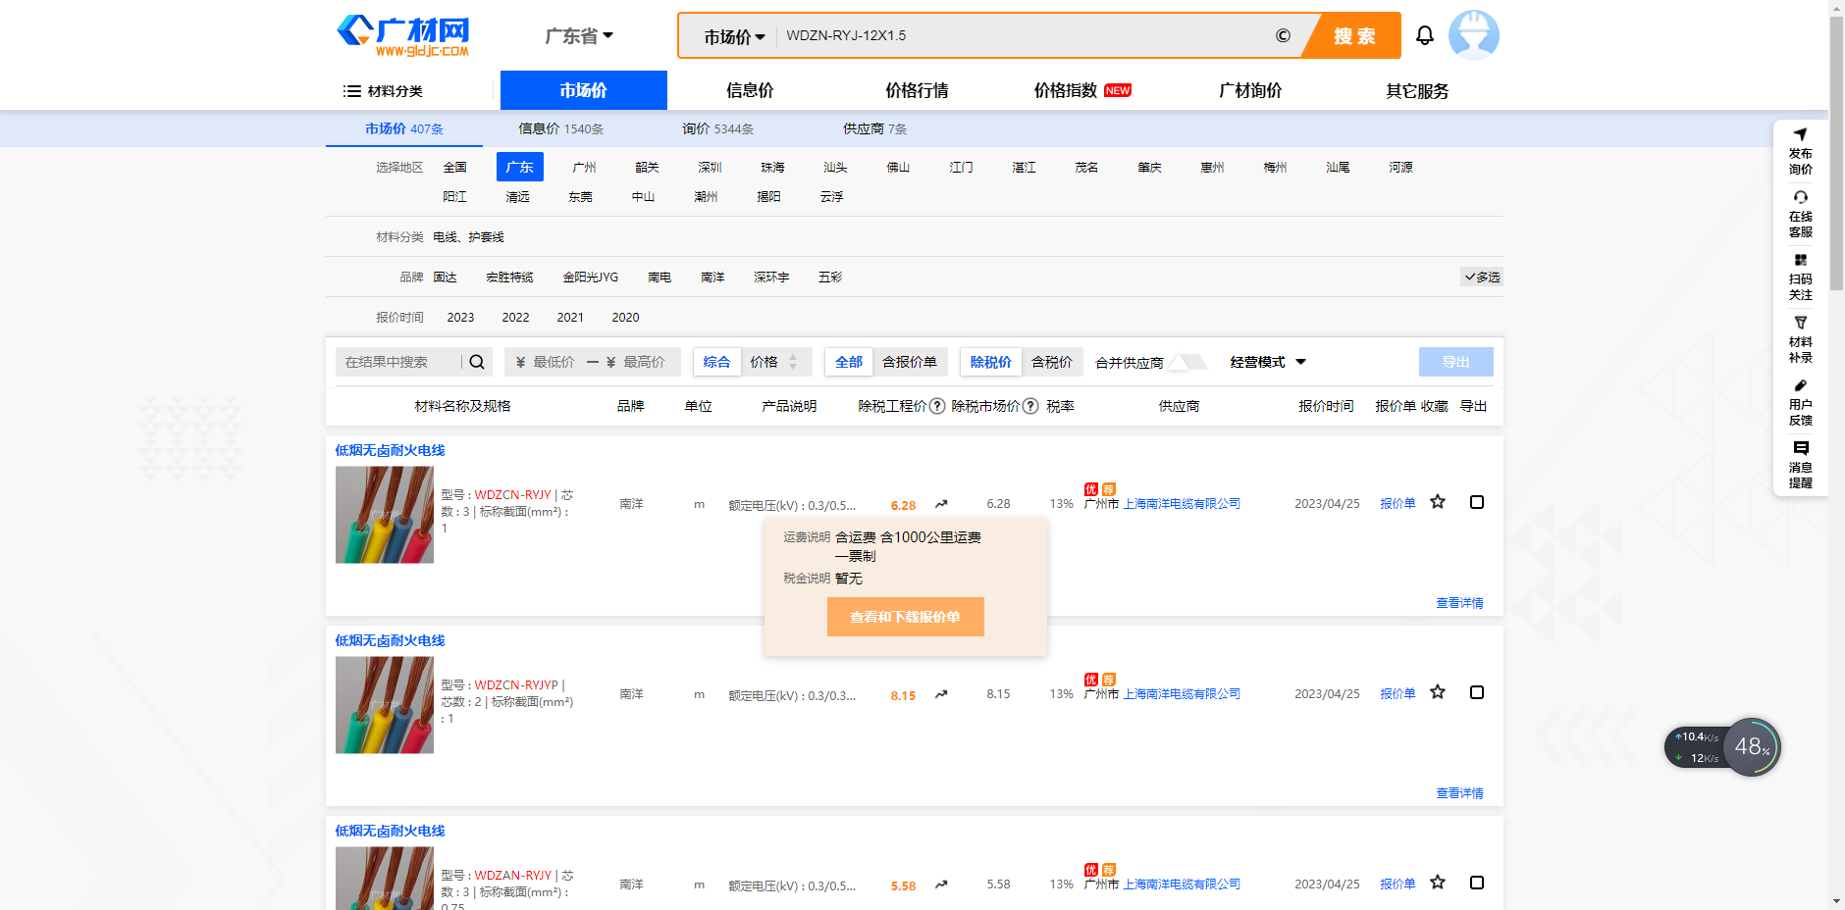This screenshot has width=1845, height=910.
Task: Select 含报价单 filter option
Action: [910, 362]
